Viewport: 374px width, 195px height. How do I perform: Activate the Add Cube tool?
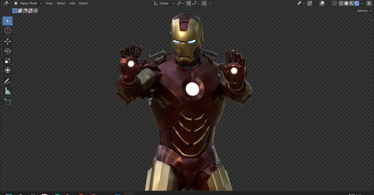(8, 102)
